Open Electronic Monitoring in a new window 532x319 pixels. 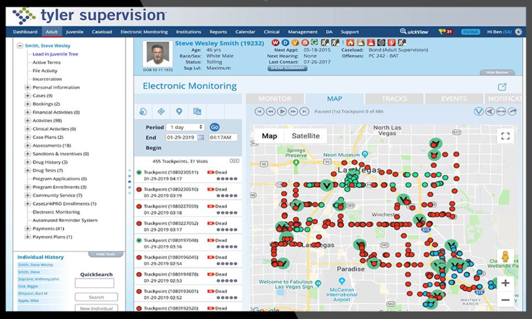[x=502, y=87]
